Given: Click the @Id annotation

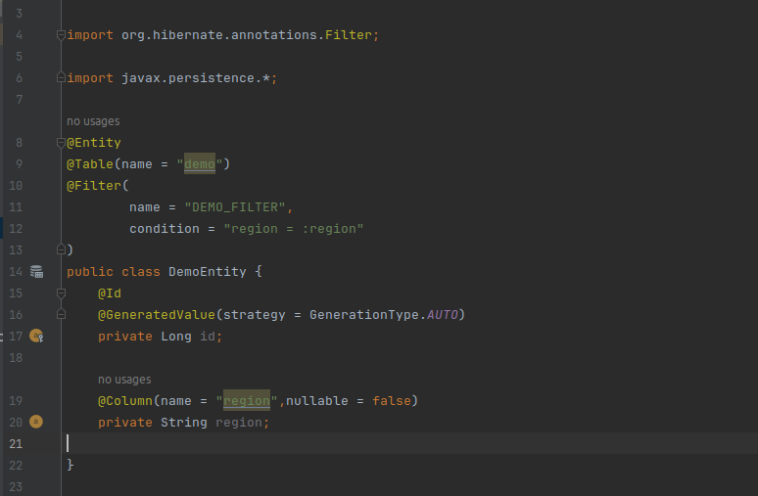Looking at the screenshot, I should pyautogui.click(x=110, y=293).
